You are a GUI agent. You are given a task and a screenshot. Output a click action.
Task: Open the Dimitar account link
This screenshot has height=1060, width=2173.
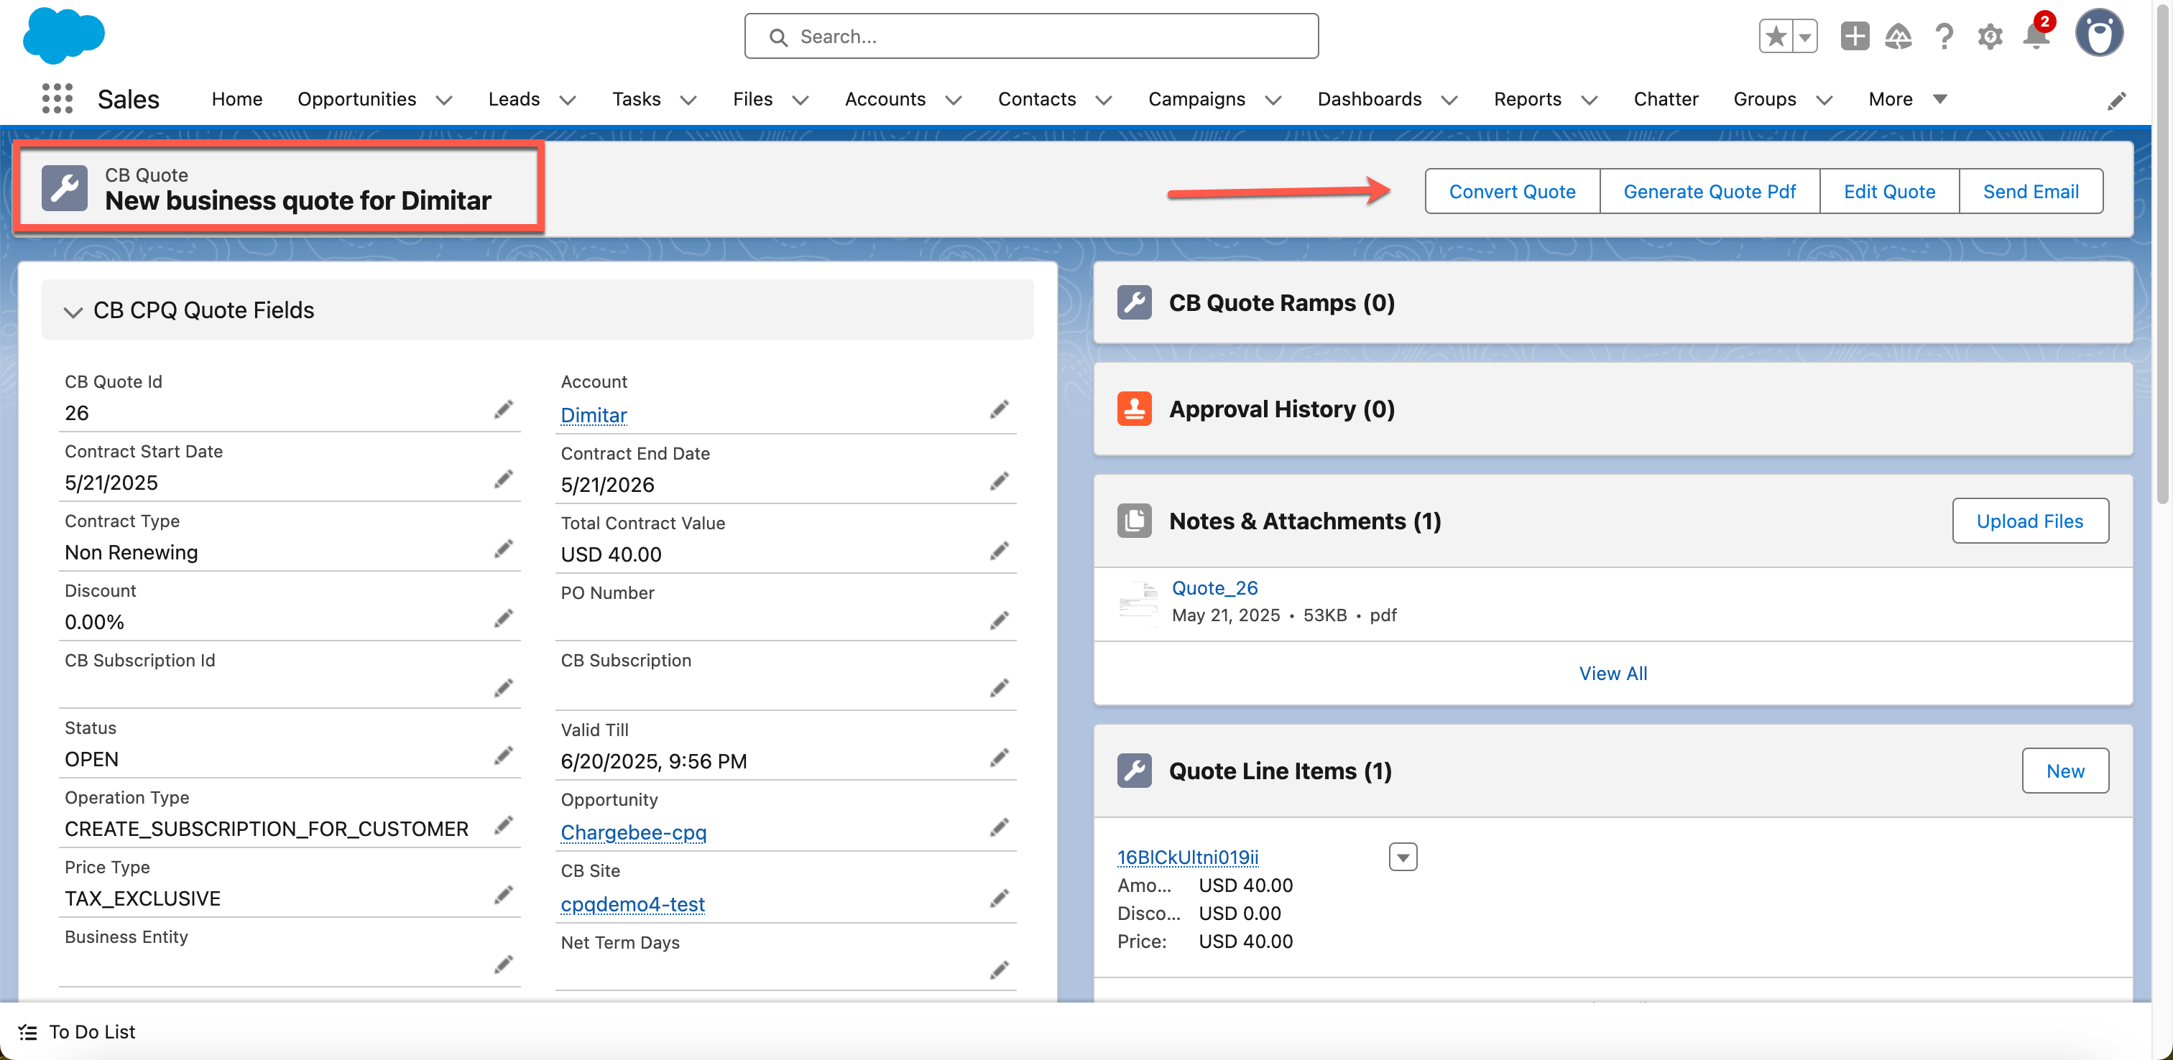pos(594,415)
